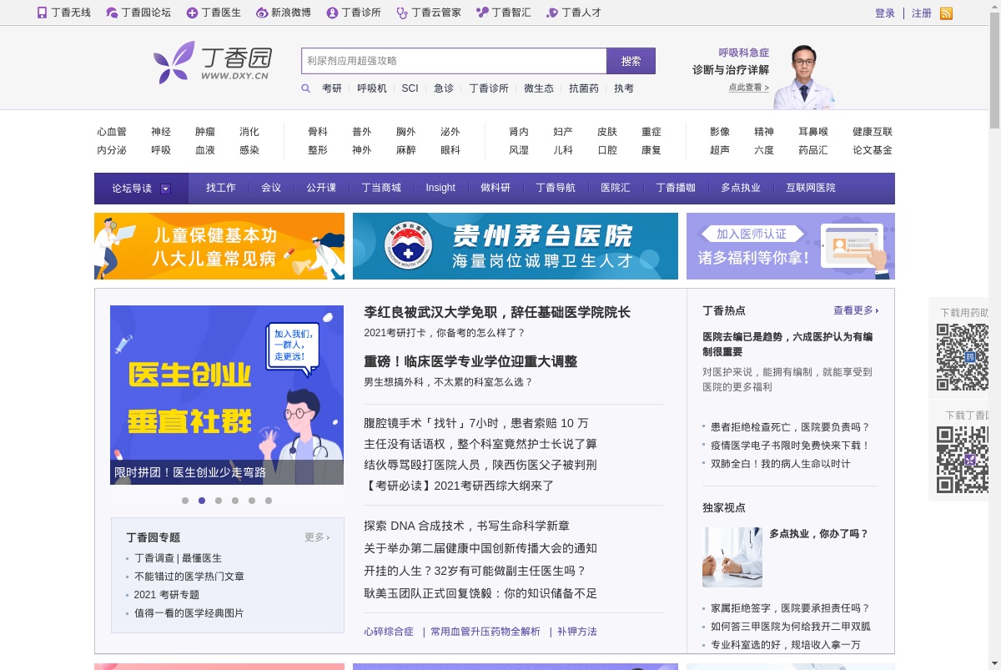Expand 更多 in 丁香园专题 box

tap(317, 537)
